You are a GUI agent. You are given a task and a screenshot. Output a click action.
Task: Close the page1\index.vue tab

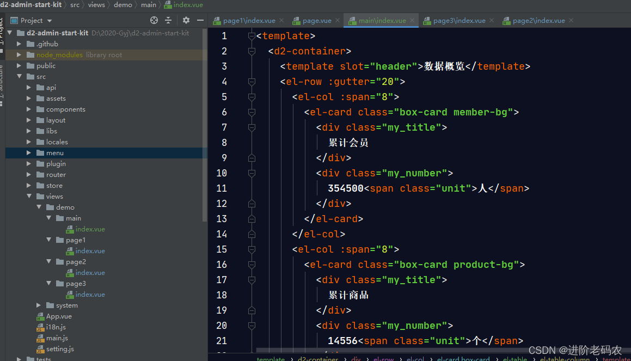coord(281,20)
